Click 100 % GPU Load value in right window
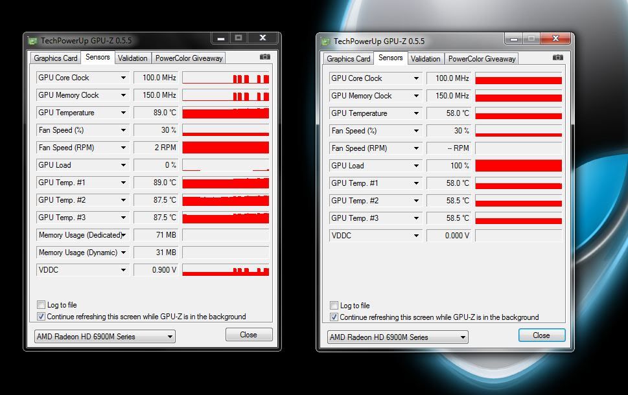Image resolution: width=628 pixels, height=395 pixels. tap(448, 166)
